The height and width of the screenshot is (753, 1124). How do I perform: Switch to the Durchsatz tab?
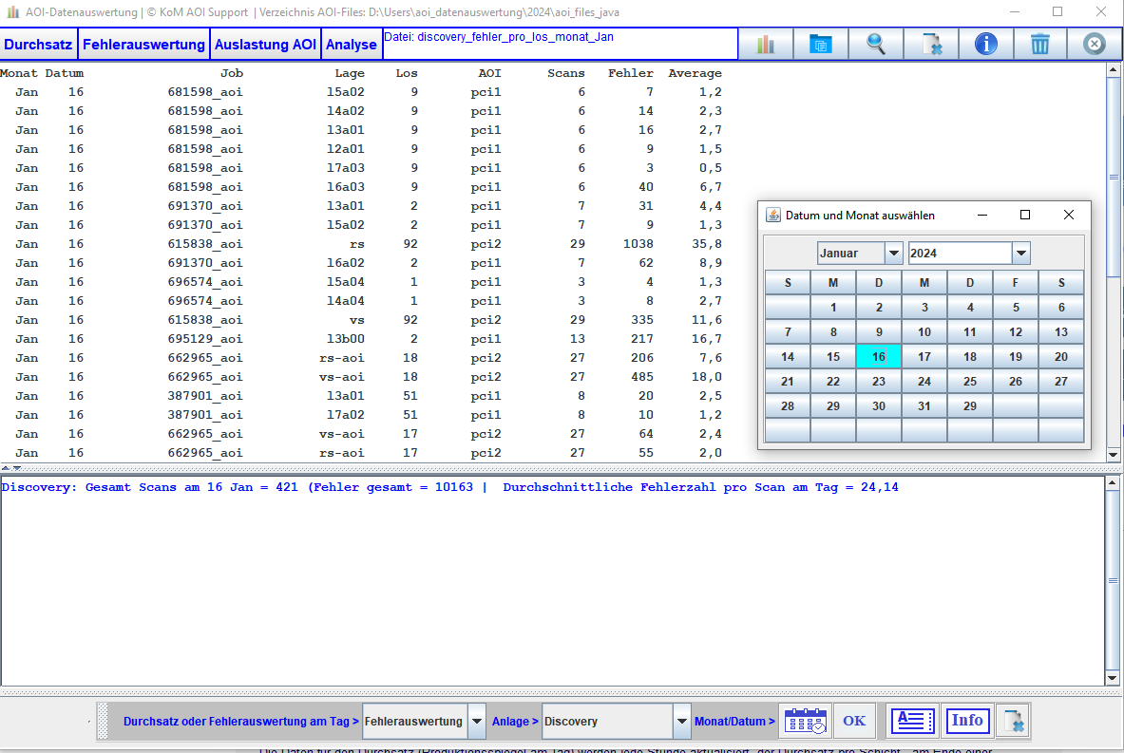point(38,45)
